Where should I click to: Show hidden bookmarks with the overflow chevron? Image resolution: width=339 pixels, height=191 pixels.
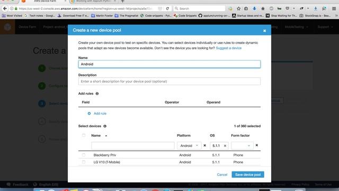click(336, 15)
